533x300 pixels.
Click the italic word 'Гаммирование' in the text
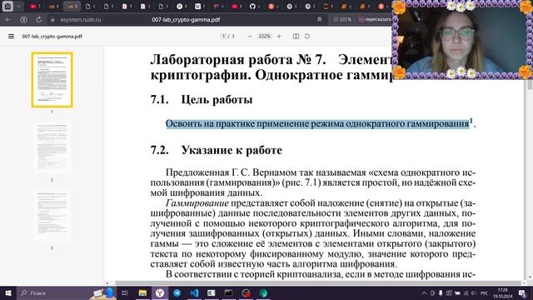[197, 203]
